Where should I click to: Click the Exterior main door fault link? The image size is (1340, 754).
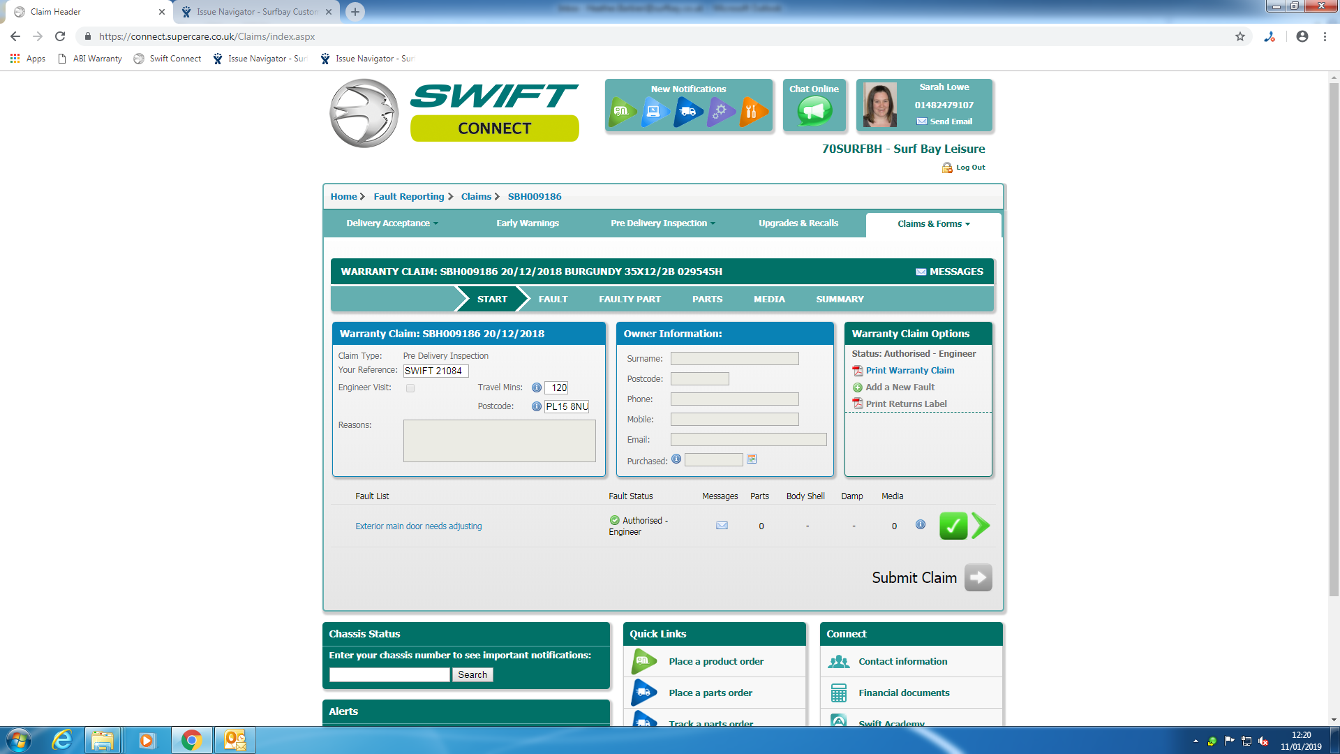coord(418,526)
